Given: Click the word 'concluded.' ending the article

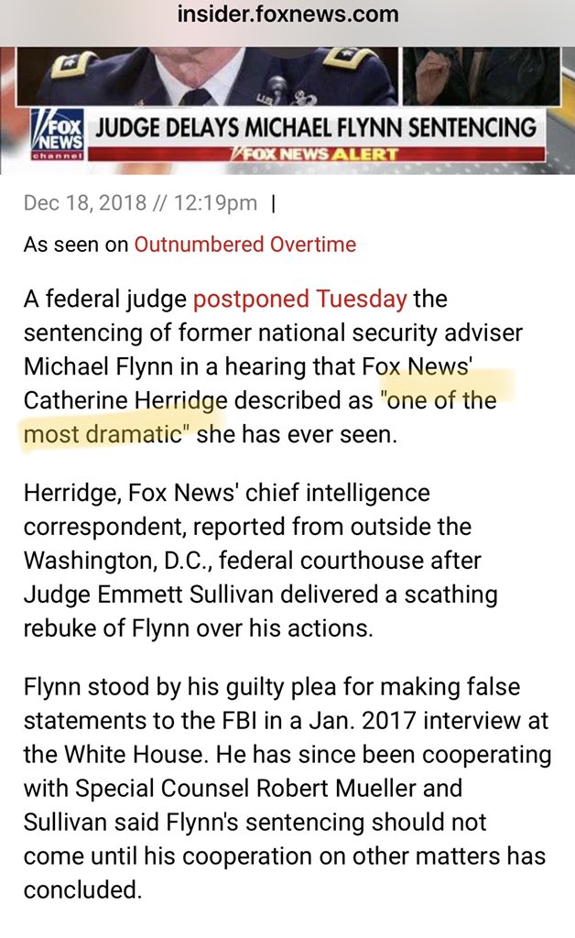Looking at the screenshot, I should [82, 889].
